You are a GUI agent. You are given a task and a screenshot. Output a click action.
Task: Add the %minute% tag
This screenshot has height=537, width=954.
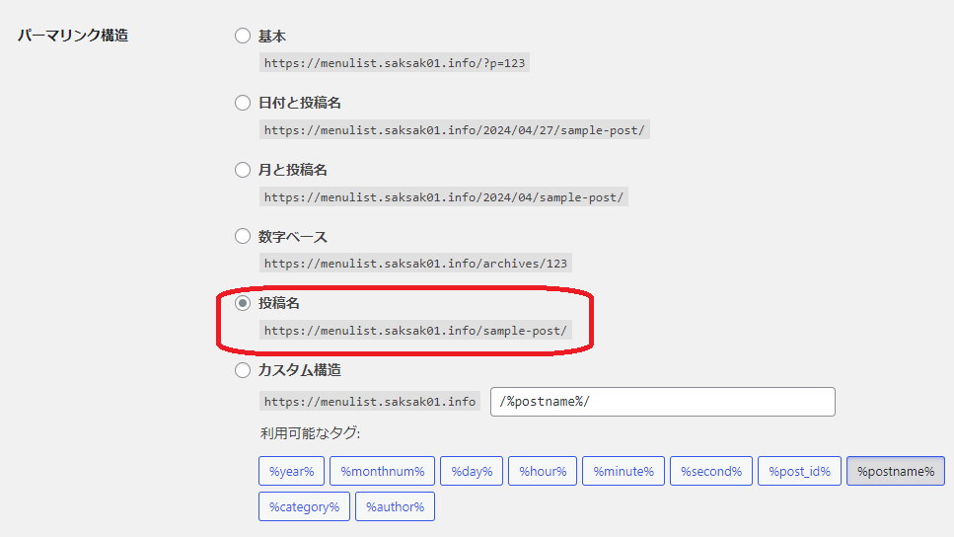click(623, 472)
